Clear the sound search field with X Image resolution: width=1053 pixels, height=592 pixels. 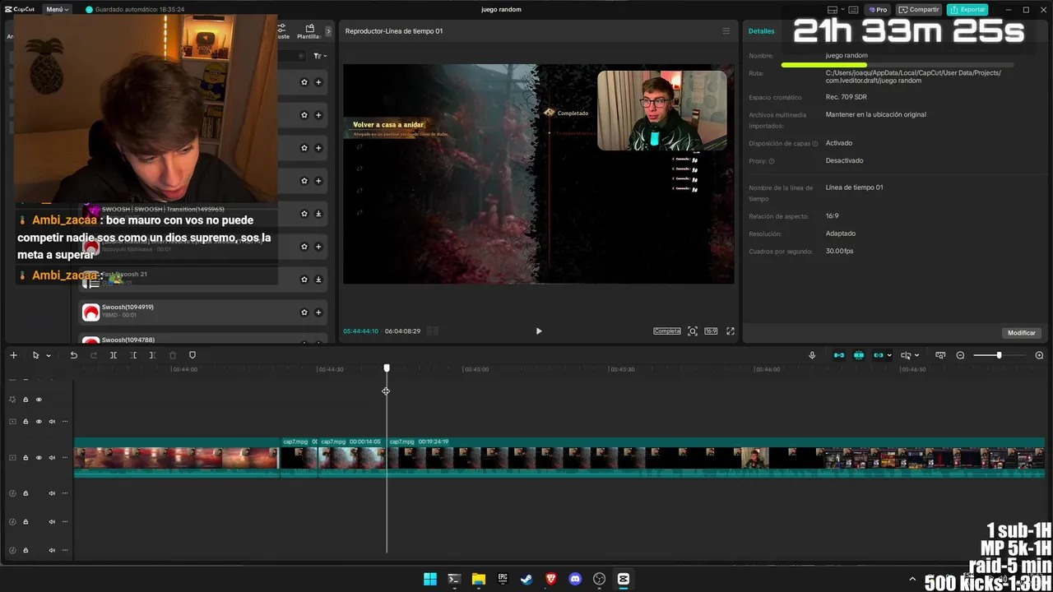(x=300, y=56)
